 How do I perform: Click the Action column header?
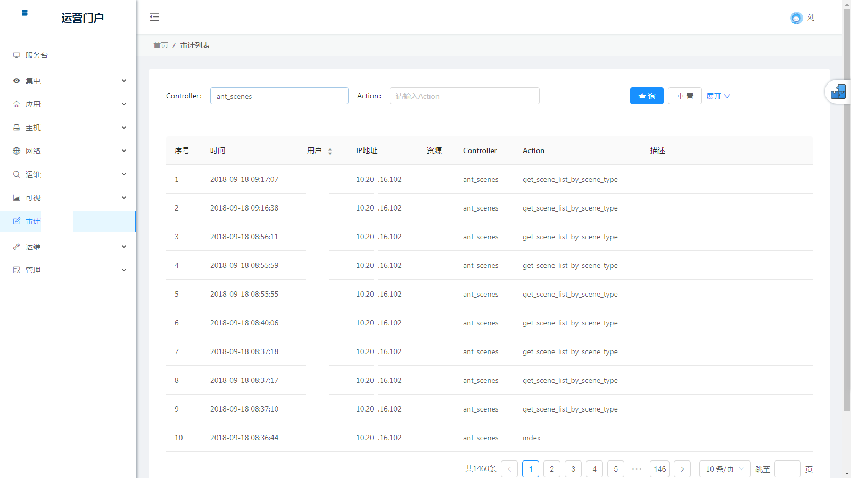point(533,150)
